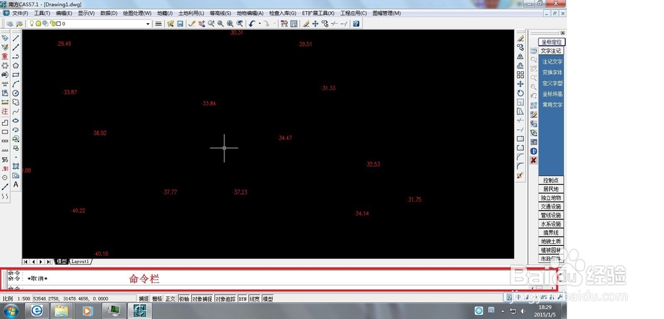Expand the 管线设施 category

pyautogui.click(x=551, y=215)
